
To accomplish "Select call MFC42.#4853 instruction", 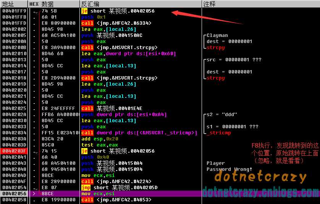I will point(116,200).
